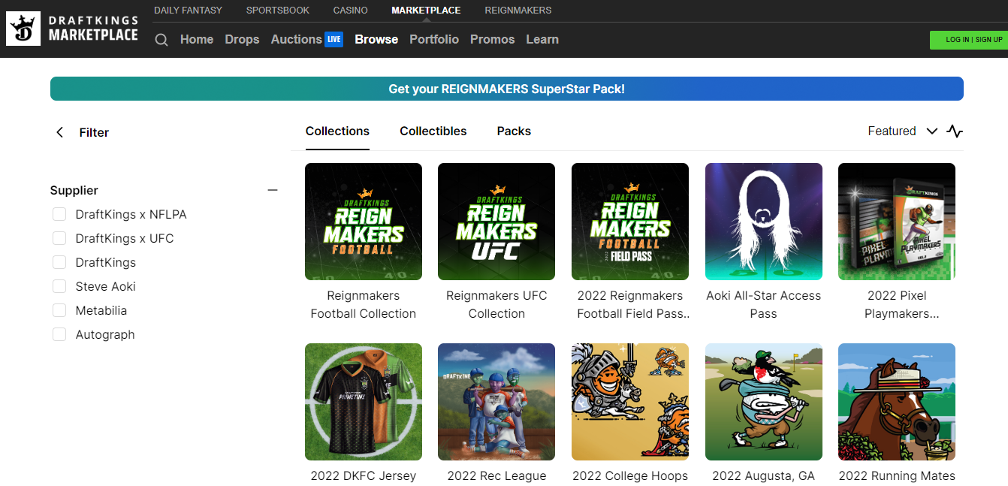
Task: Check the DraftKings x UFC supplier box
Action: [59, 239]
